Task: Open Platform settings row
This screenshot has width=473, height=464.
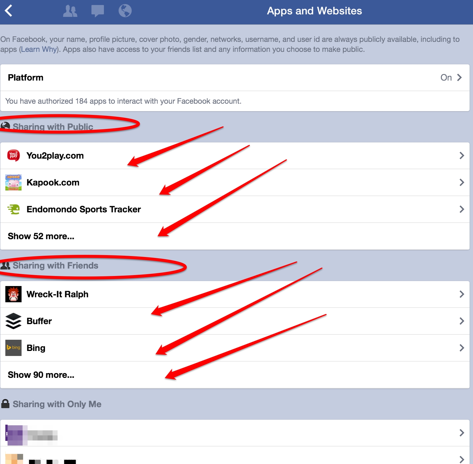Action: (x=235, y=78)
